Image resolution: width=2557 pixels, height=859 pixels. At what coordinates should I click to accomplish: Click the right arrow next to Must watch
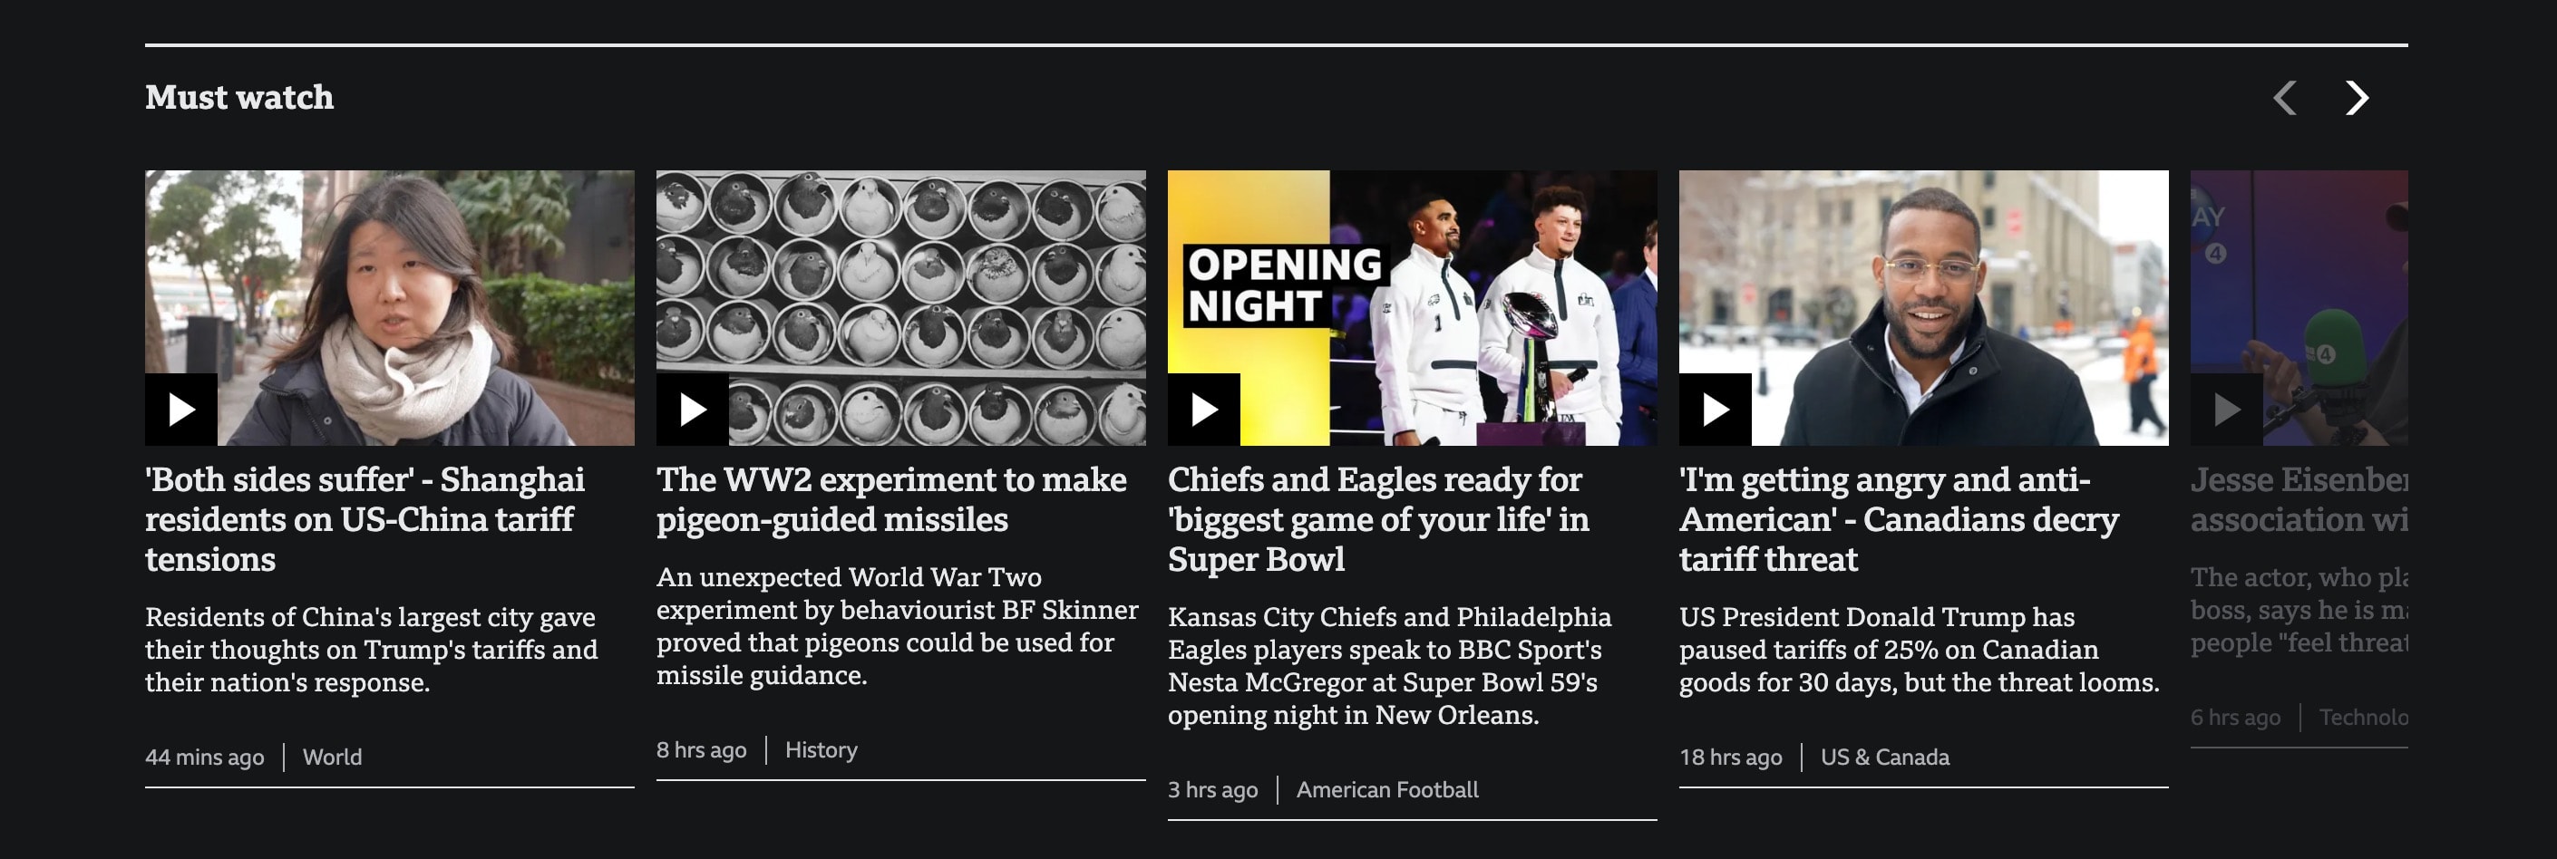2356,97
